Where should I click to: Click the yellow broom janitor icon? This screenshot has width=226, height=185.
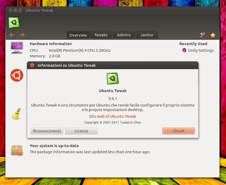point(17,114)
